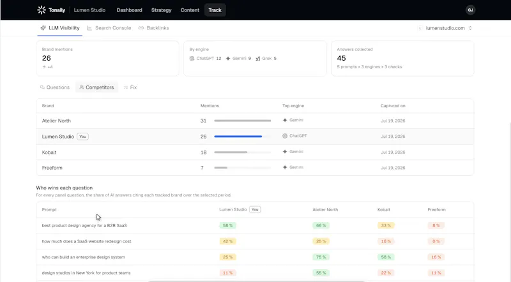Click the ChatGPT icon in By engine

192,59
